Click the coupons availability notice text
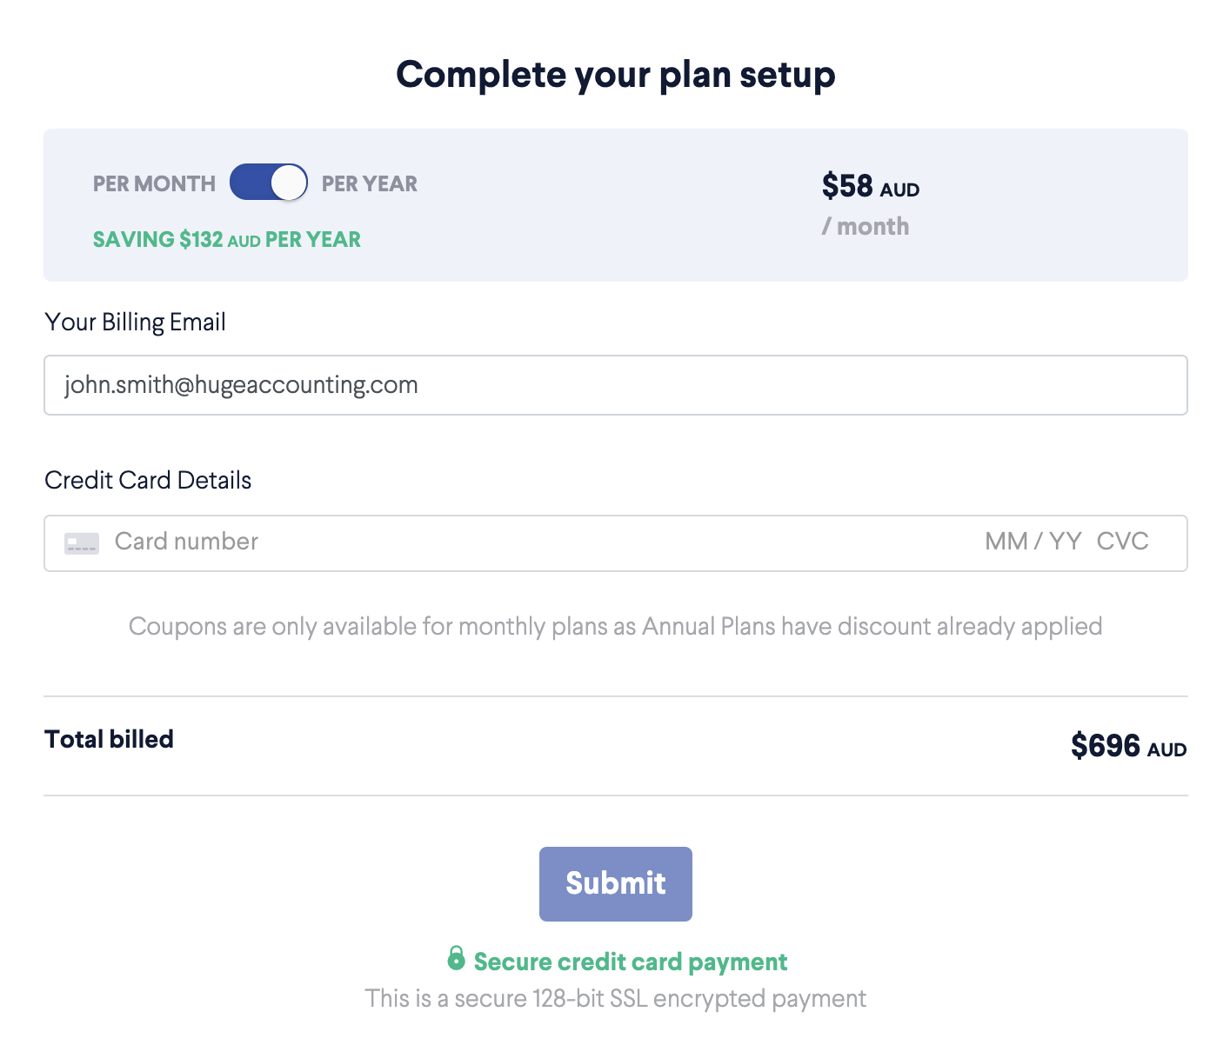 [615, 627]
